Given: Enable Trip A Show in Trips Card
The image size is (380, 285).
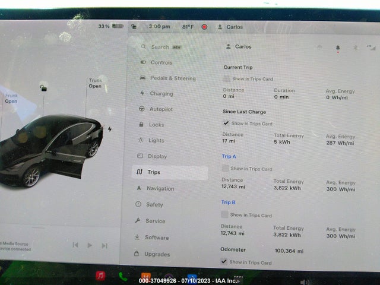Looking at the screenshot, I should point(226,168).
